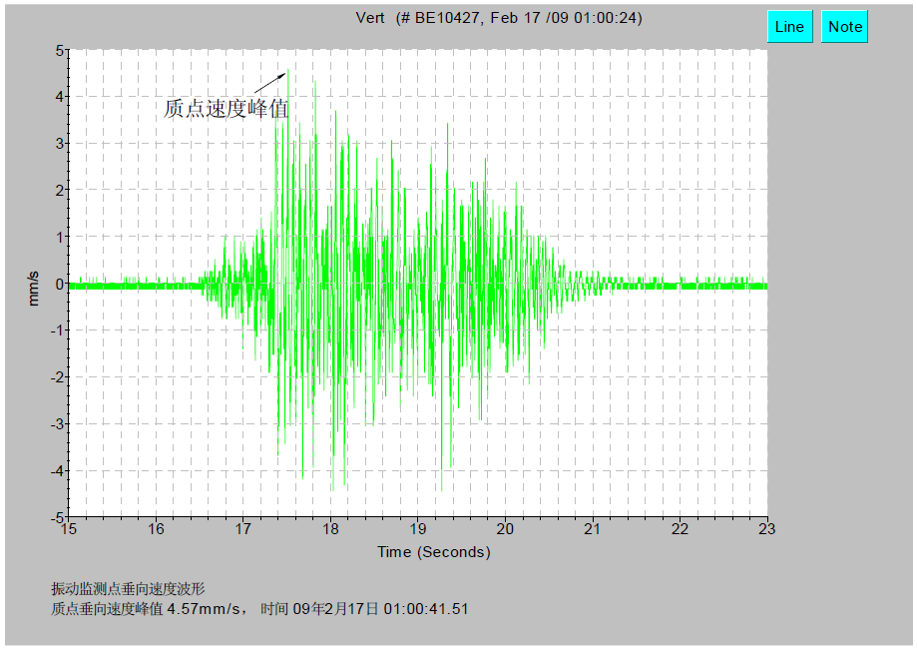Click the 5 value on the vertical axis

pyautogui.click(x=60, y=50)
